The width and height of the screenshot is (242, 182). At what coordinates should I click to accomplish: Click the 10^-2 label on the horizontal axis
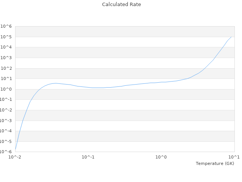tap(15, 157)
